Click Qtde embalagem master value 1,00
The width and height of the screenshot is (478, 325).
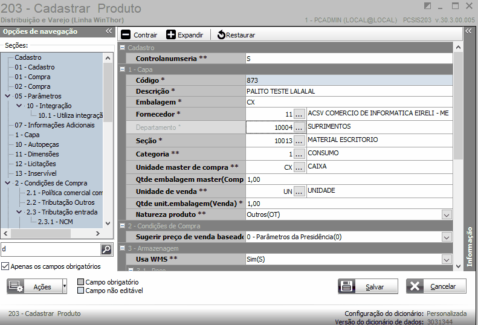(x=349, y=179)
